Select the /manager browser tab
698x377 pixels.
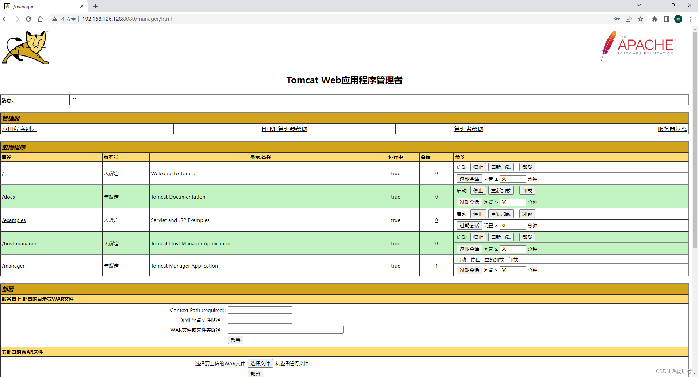44,6
